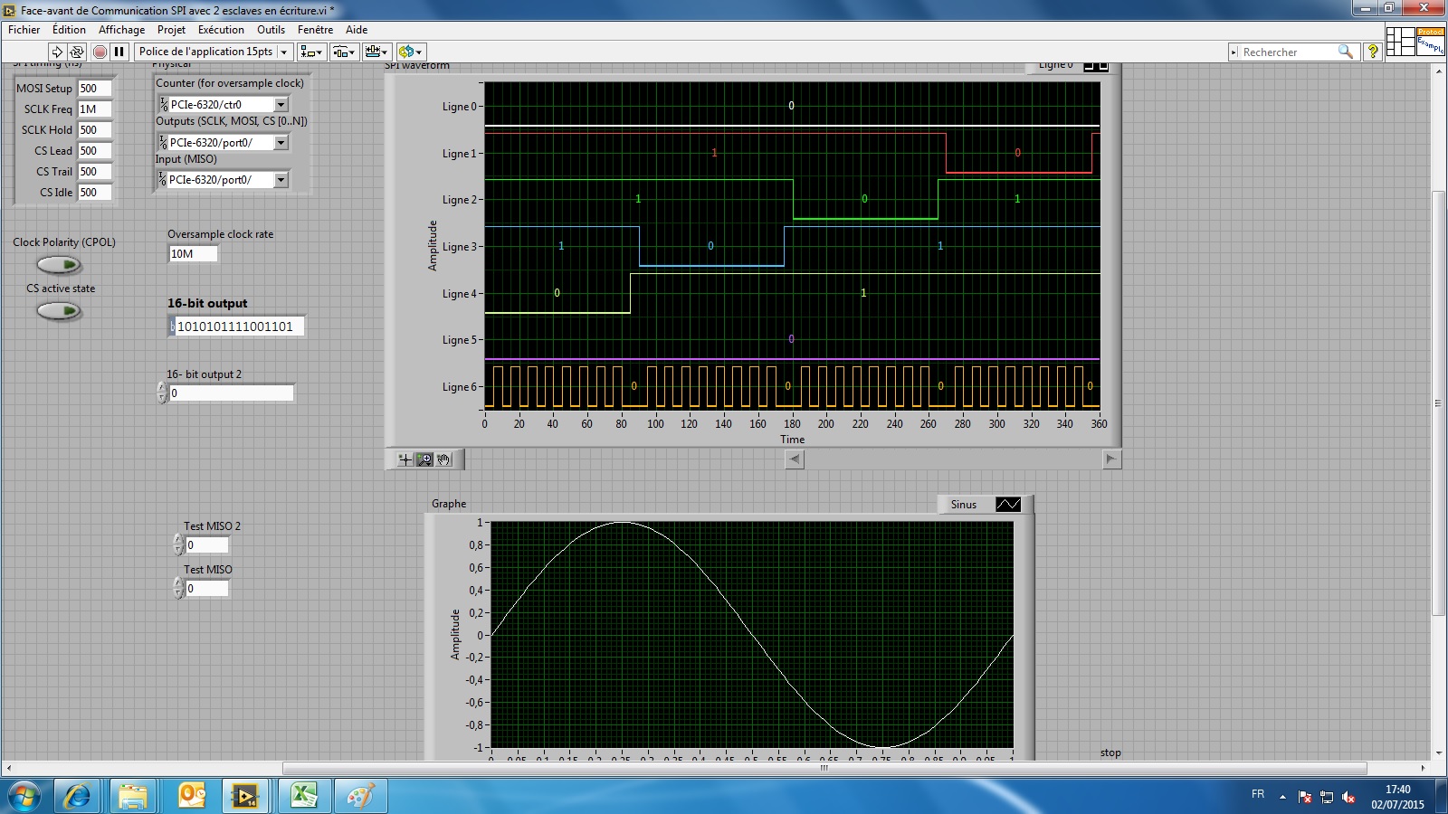Open the Outputs PCIe-6320/port0/ dropdown
The image size is (1448, 814).
(x=281, y=143)
